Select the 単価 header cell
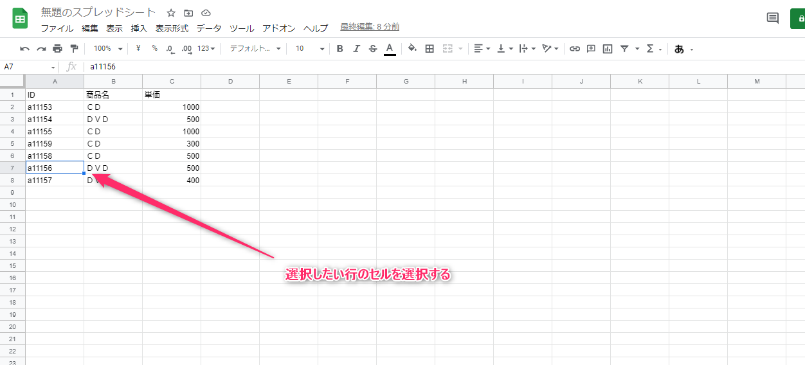This screenshot has height=365, width=805. (x=172, y=95)
